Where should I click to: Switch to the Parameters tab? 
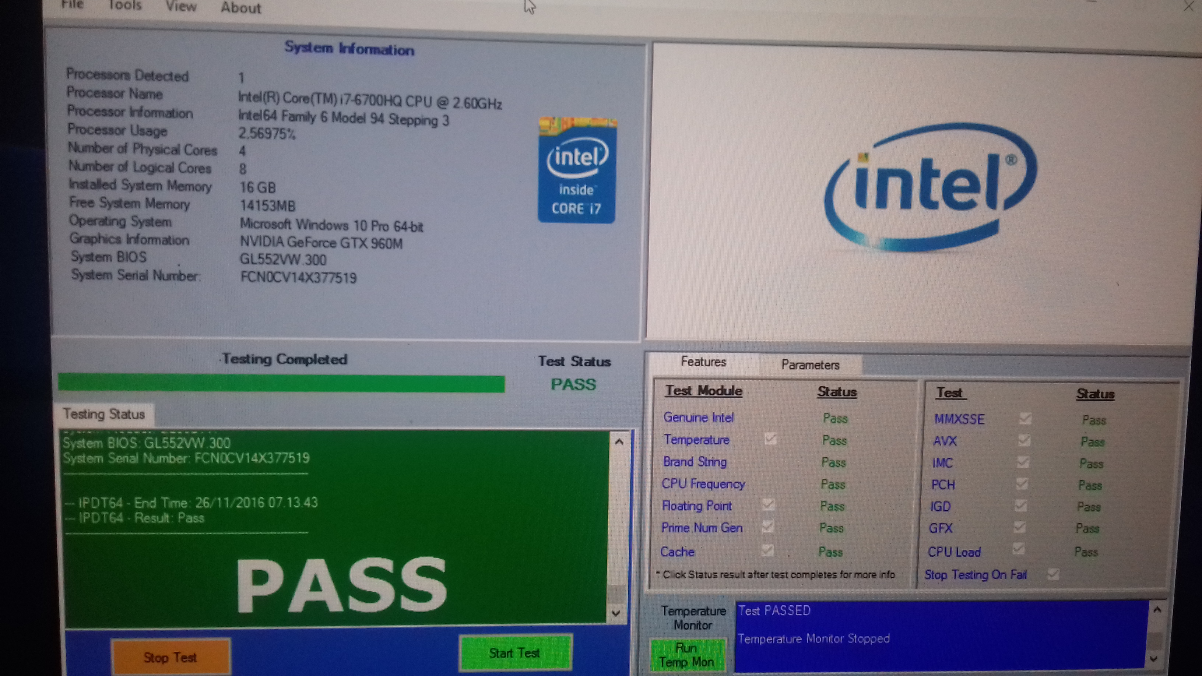(x=811, y=365)
